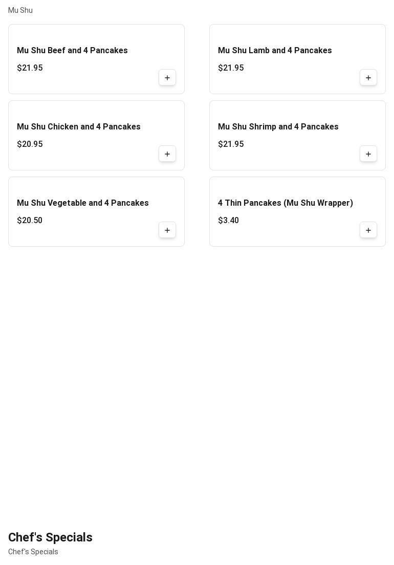Open Mu Shu Beef and 4 Pancakes item
Image resolution: width=394 pixels, height=565 pixels.
tap(72, 51)
